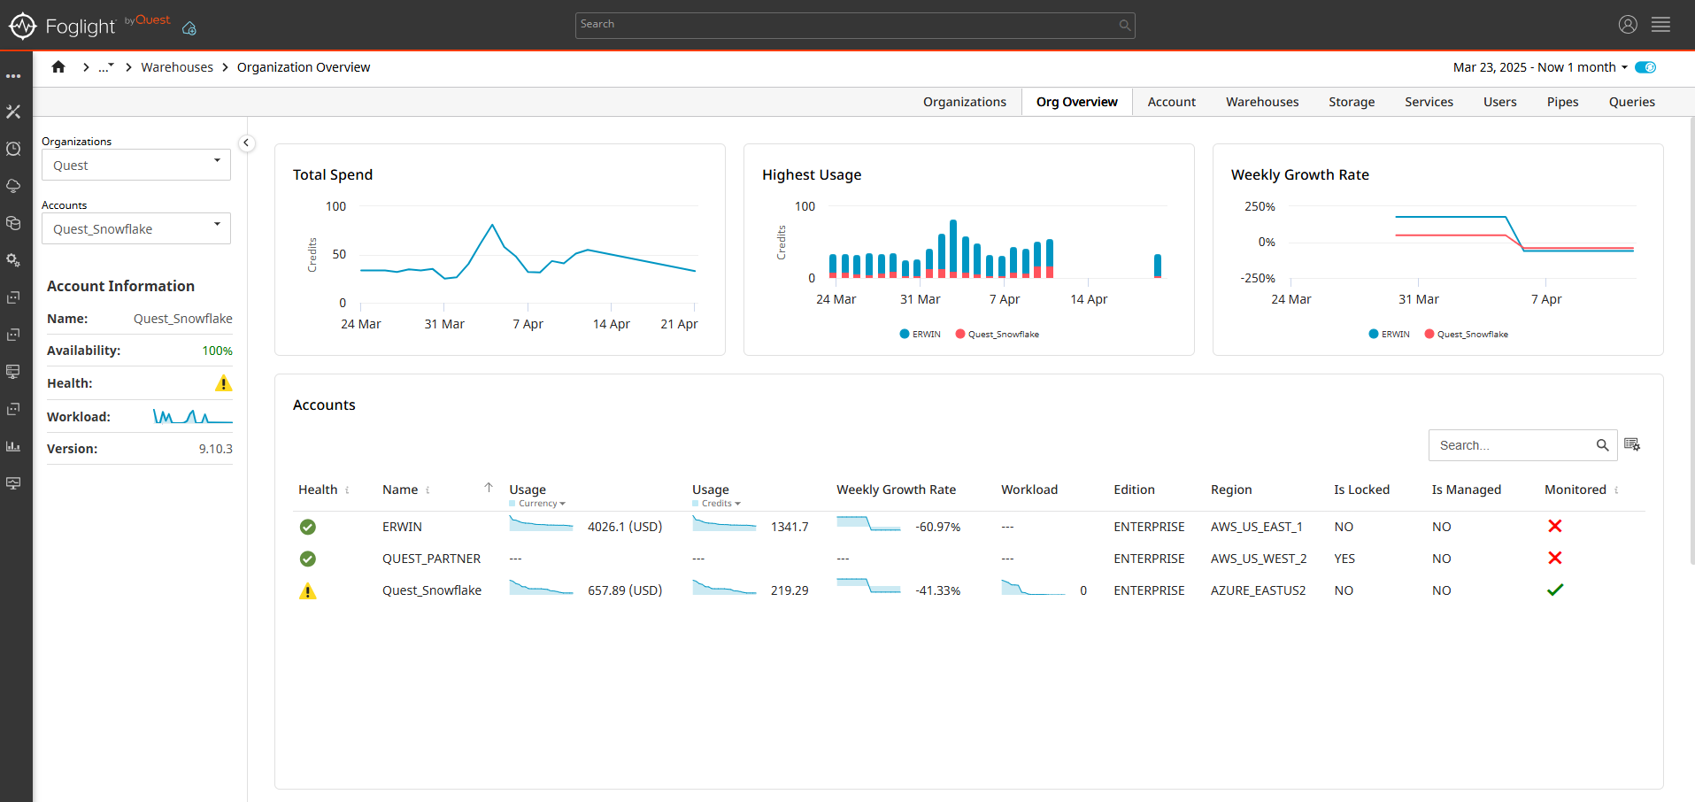Click the Quest_Snowflake row warning icon
1695x802 pixels.
(x=308, y=591)
